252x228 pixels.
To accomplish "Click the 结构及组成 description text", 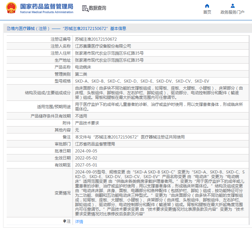I will click(x=159, y=93).
